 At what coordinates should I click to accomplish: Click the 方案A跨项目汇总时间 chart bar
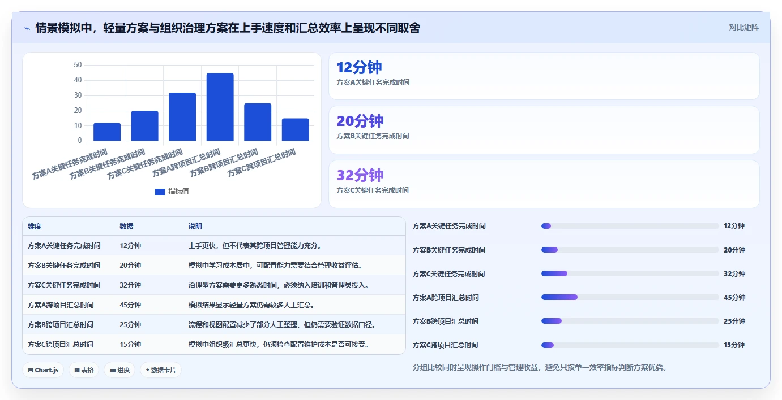(220, 107)
